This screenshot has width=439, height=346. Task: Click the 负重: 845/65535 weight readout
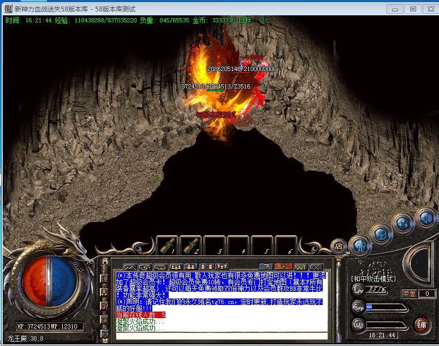click(x=165, y=20)
